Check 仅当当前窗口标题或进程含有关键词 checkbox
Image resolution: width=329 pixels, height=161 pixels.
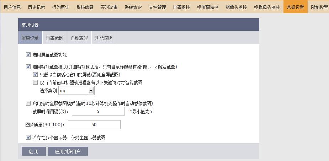35,82
